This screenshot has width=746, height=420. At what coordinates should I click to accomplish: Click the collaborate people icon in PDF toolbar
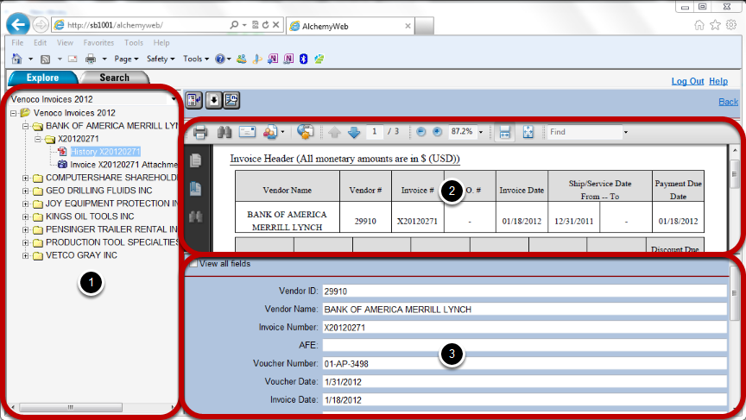point(270,132)
